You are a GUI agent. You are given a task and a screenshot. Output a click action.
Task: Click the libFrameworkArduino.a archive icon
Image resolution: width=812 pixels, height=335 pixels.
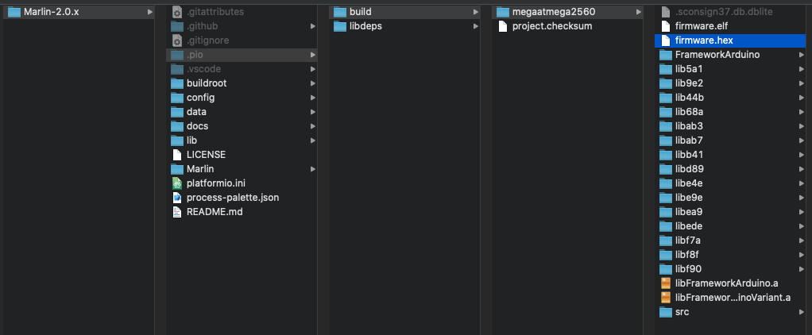pyautogui.click(x=666, y=283)
